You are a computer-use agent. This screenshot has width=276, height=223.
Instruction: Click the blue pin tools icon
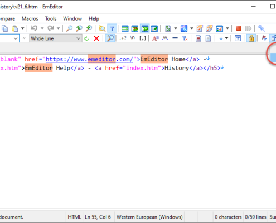tap(262, 28)
